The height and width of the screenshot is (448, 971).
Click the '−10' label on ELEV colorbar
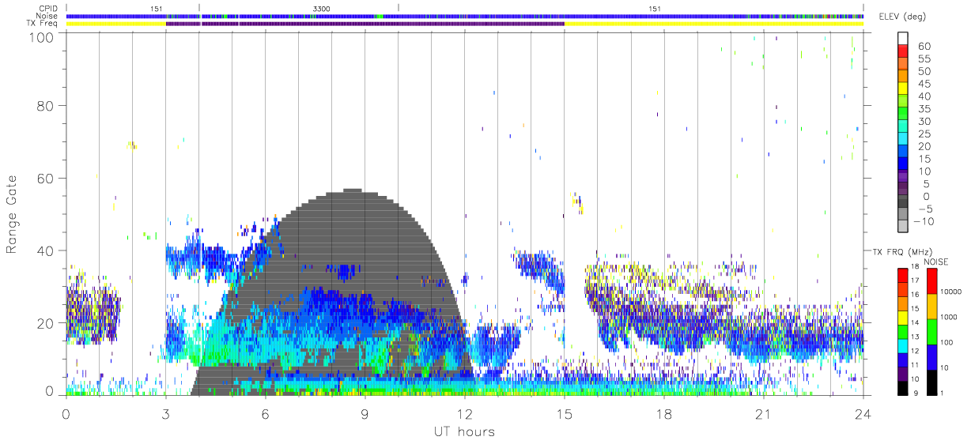(922, 221)
